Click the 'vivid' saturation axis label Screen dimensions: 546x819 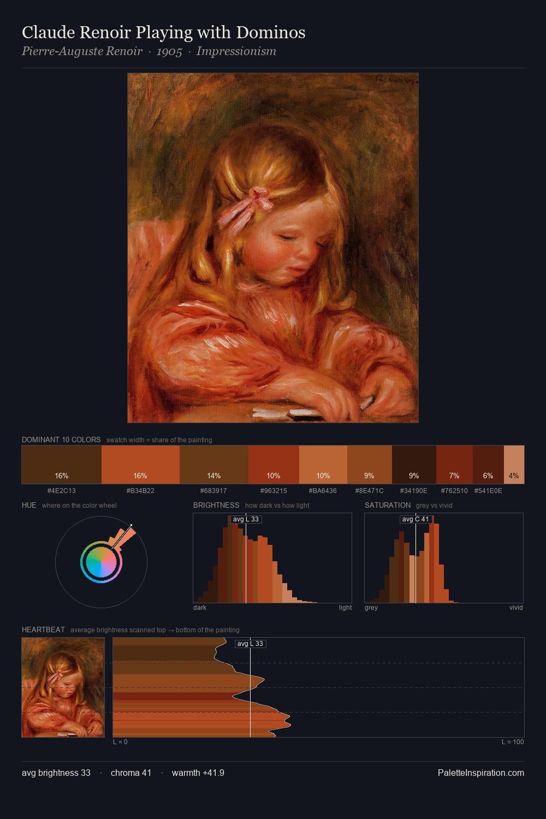[x=516, y=608]
